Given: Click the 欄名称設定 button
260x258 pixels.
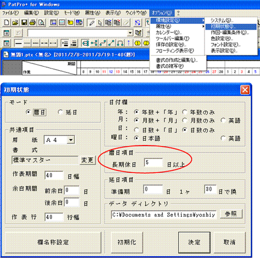Looking at the screenshot, I should pyautogui.click(x=53, y=242).
